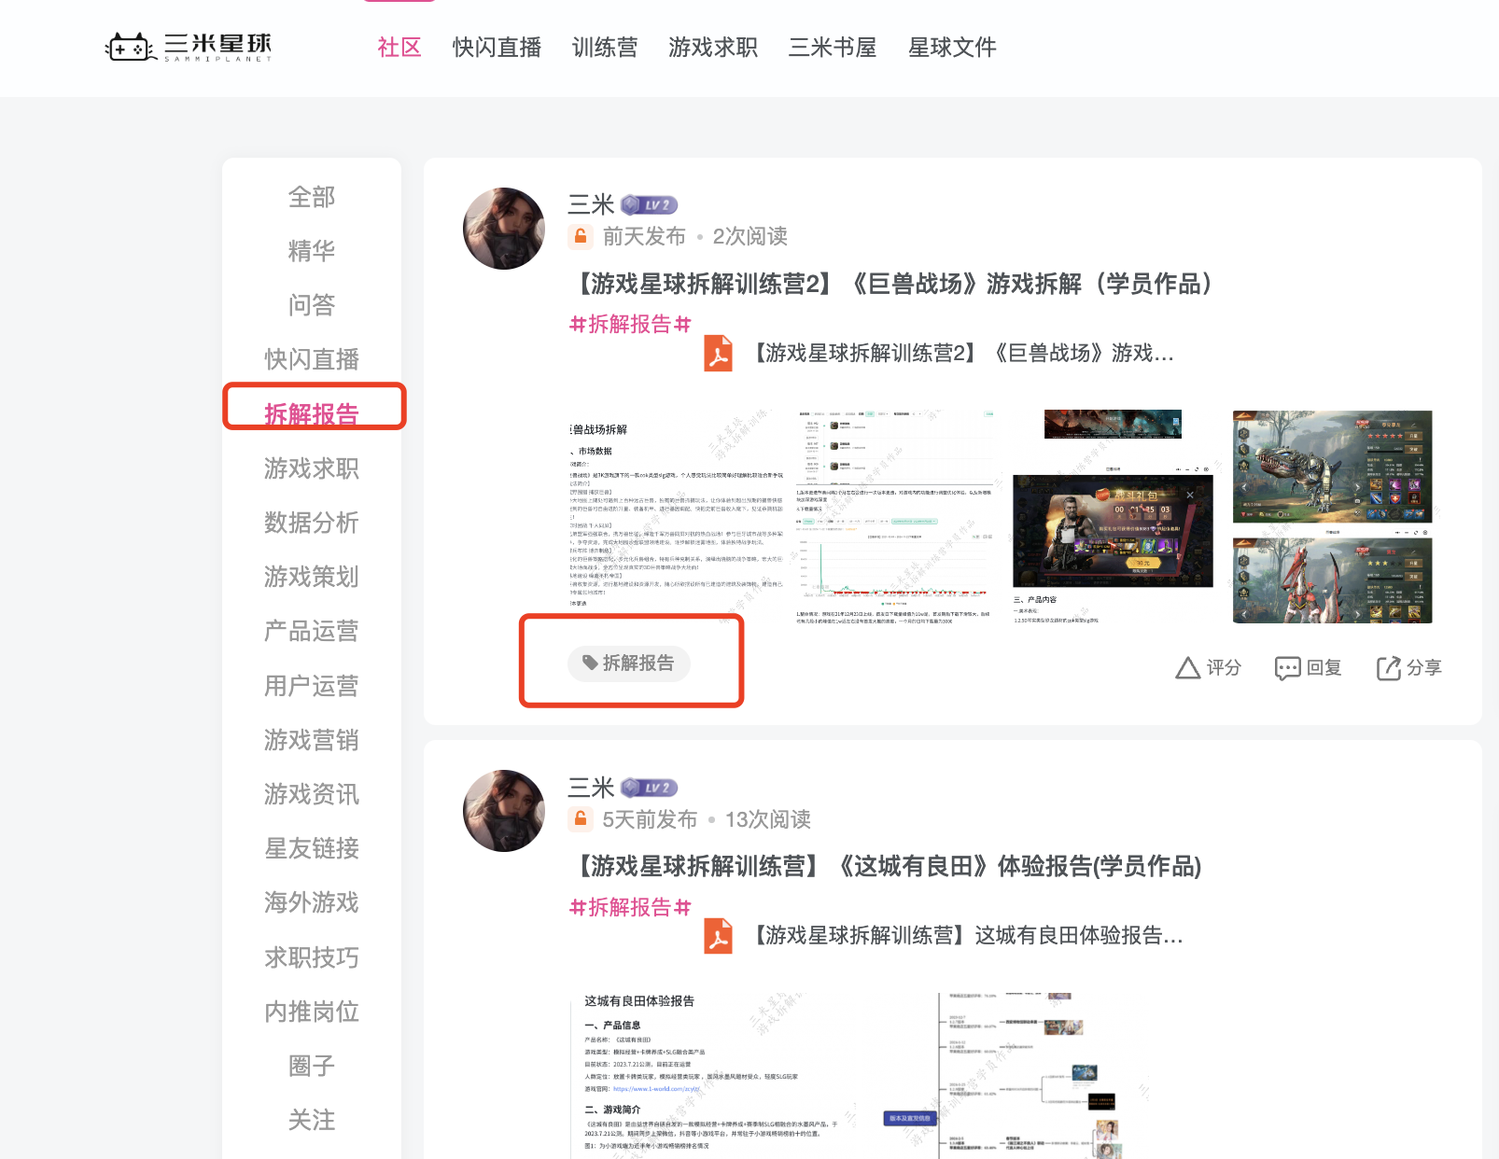Click the orange unlock icon on first post
Viewport: 1499px width, 1159px height.
(581, 237)
